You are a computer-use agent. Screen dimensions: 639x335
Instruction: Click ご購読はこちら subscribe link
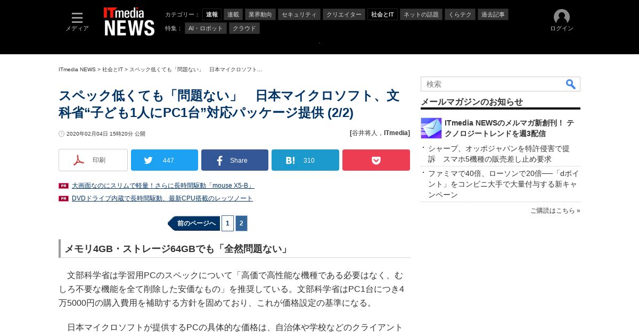tap(555, 211)
